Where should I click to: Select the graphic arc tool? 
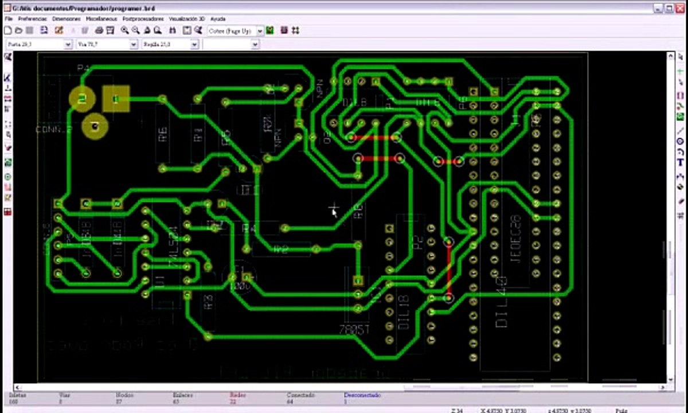tap(681, 152)
